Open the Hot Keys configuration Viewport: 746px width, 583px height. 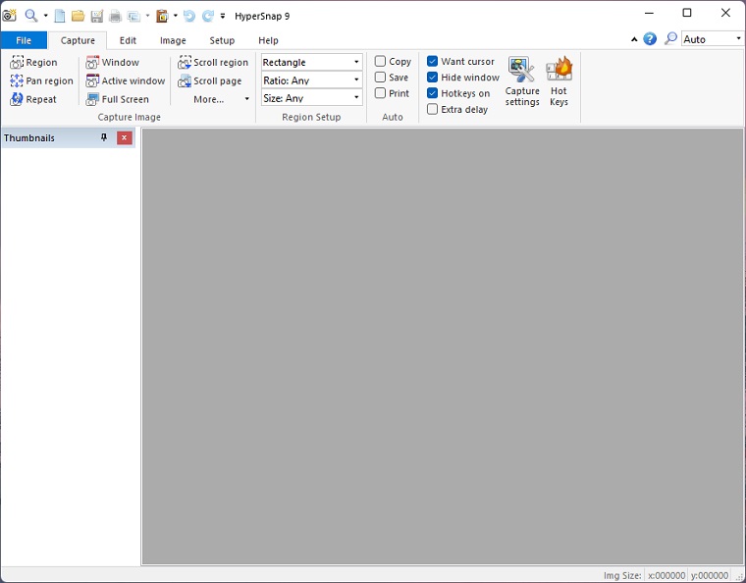pos(559,81)
